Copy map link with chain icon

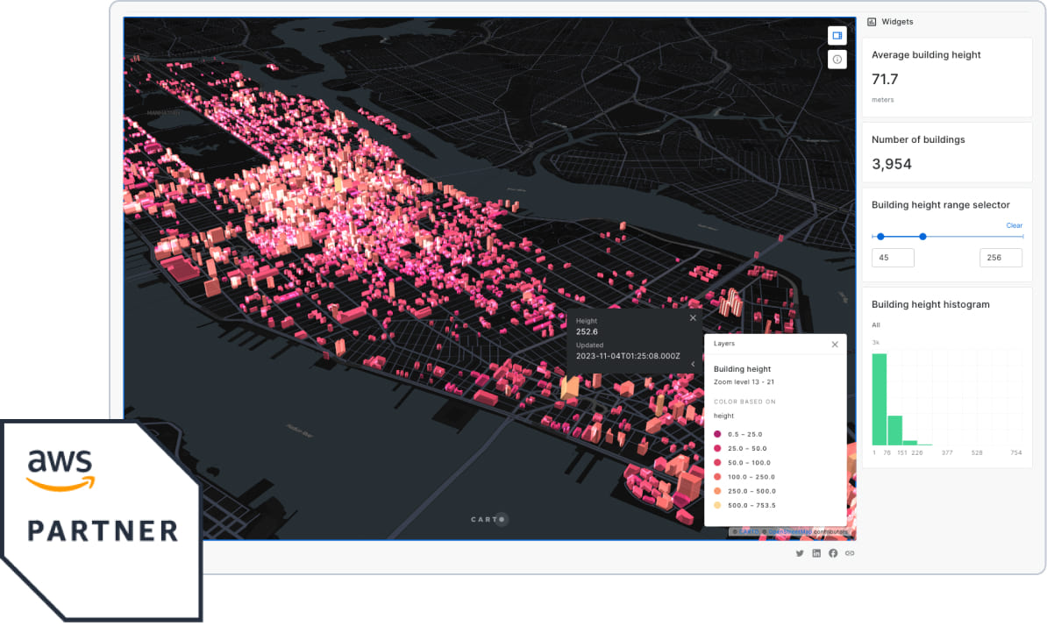pos(850,553)
